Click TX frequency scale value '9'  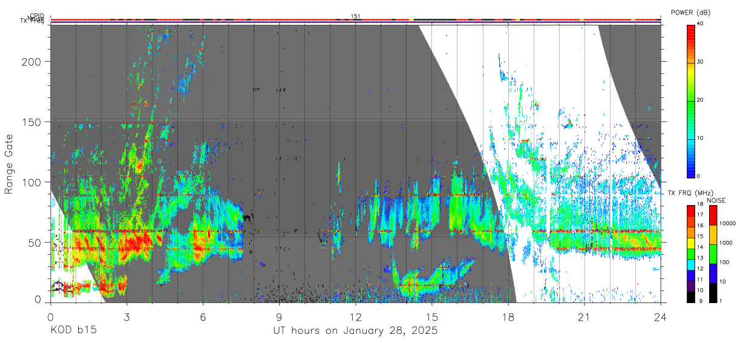699,301
